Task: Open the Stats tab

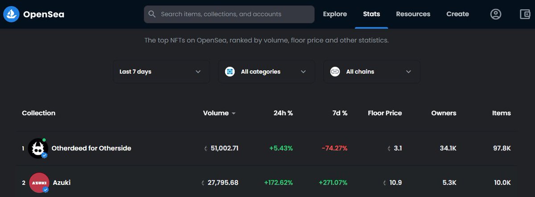Action: coord(371,14)
